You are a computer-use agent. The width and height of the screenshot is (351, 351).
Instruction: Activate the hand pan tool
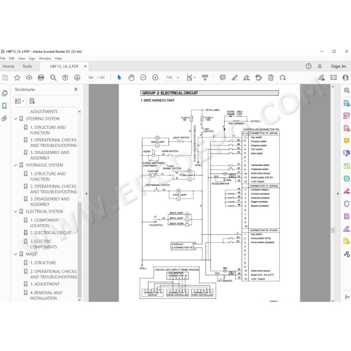131,78
